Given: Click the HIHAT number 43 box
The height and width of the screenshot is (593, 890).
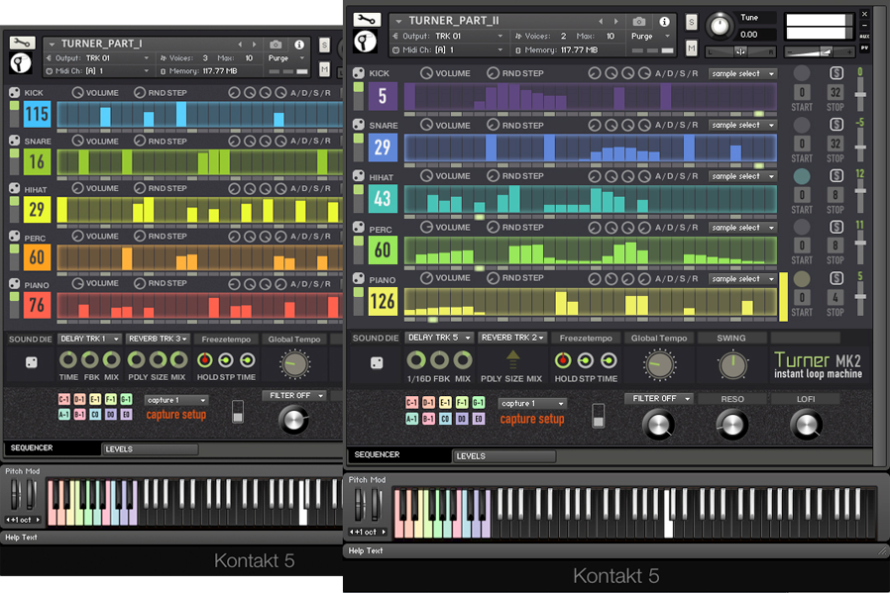Looking at the screenshot, I should (x=382, y=198).
